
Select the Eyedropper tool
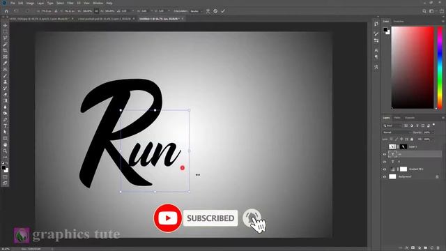(5, 63)
